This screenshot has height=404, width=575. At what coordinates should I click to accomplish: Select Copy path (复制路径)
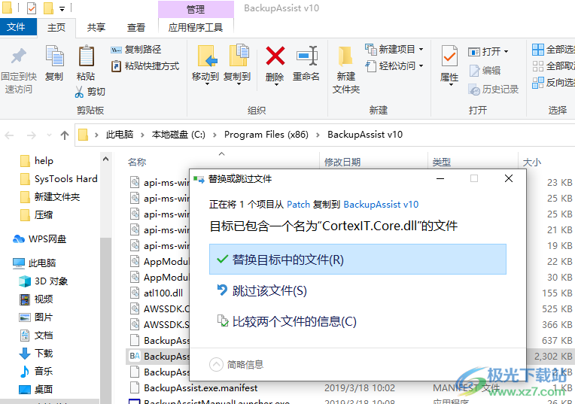point(136,50)
